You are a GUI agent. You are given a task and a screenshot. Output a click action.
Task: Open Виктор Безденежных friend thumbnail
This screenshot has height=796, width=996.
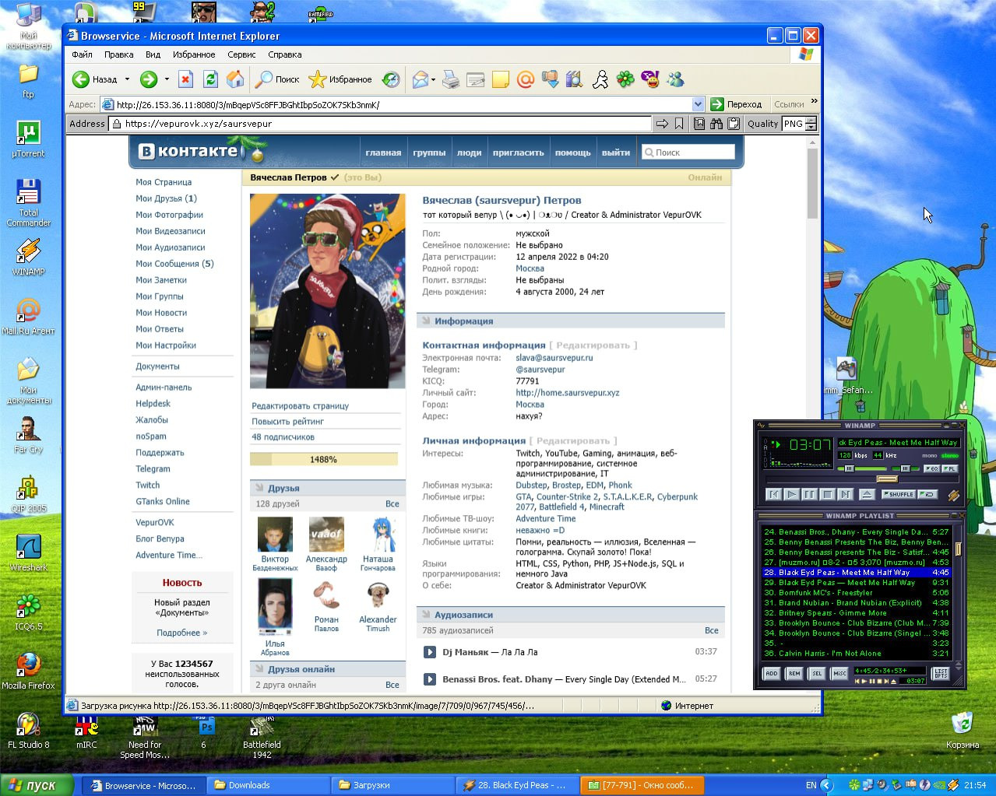click(275, 535)
